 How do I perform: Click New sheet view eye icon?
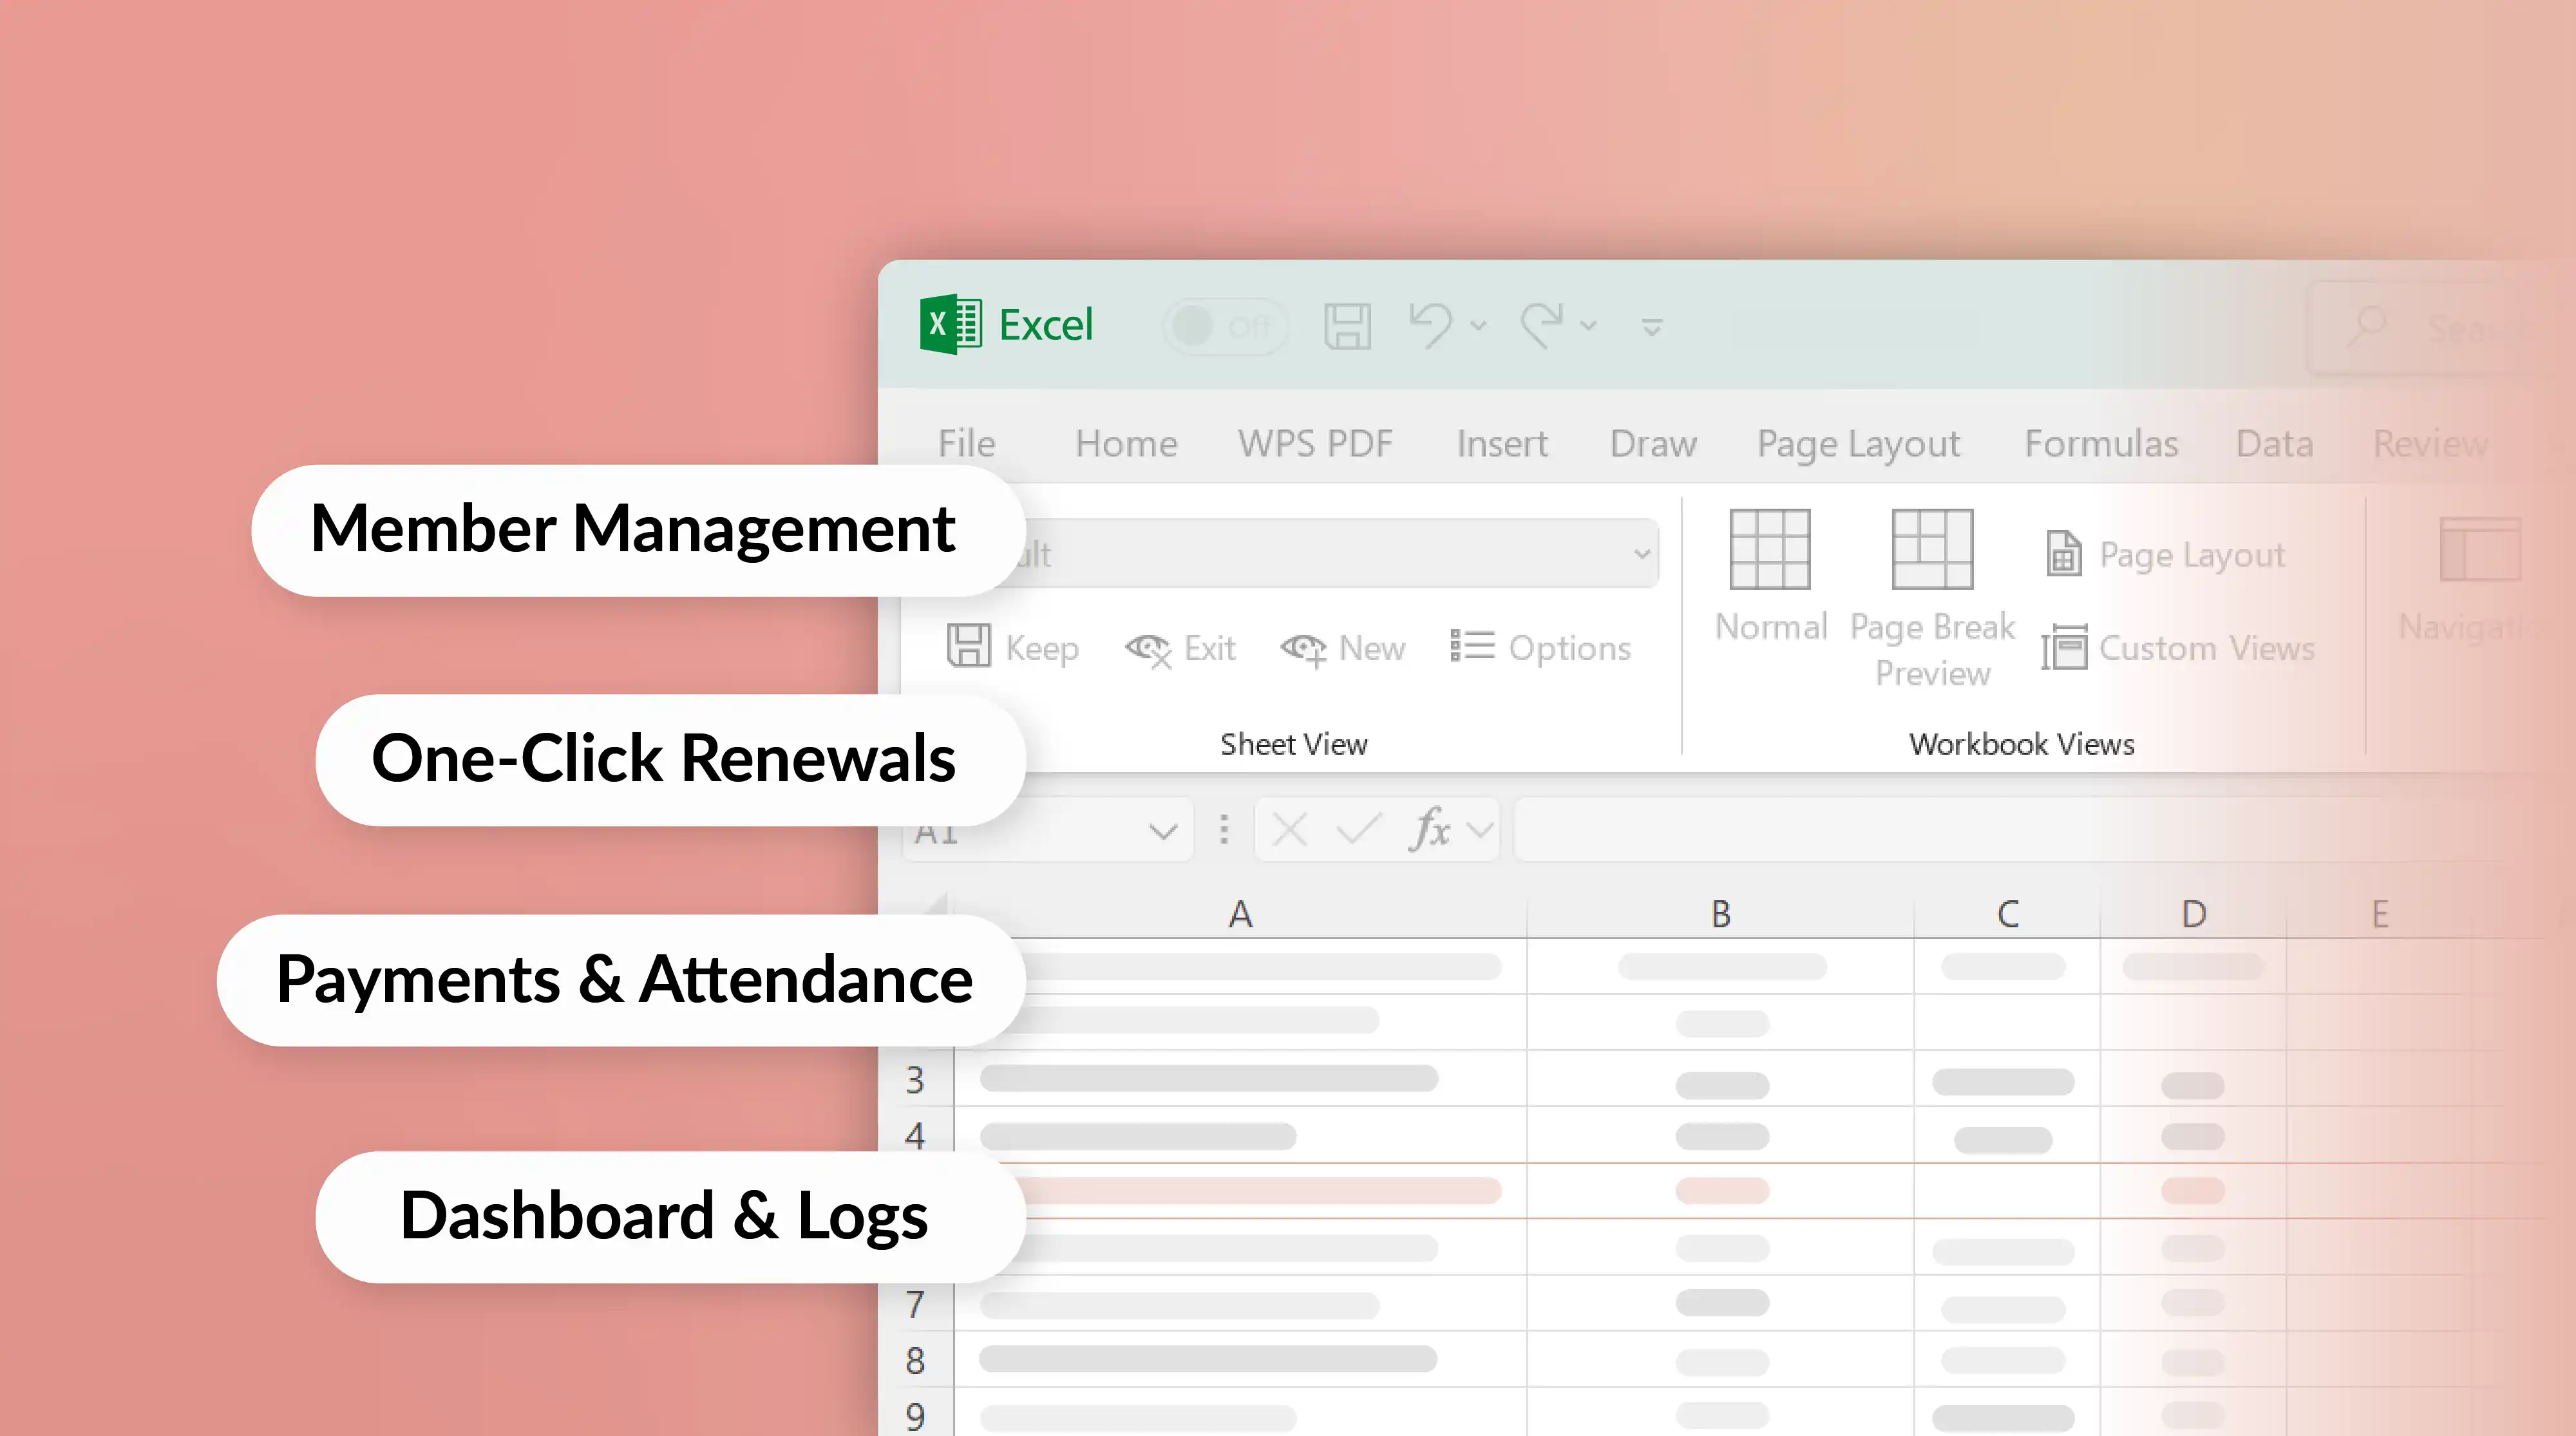click(x=1304, y=649)
